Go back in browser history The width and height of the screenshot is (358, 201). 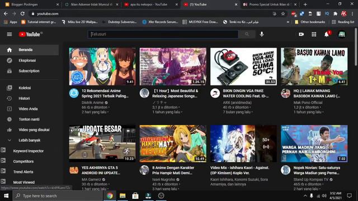tap(6, 13)
